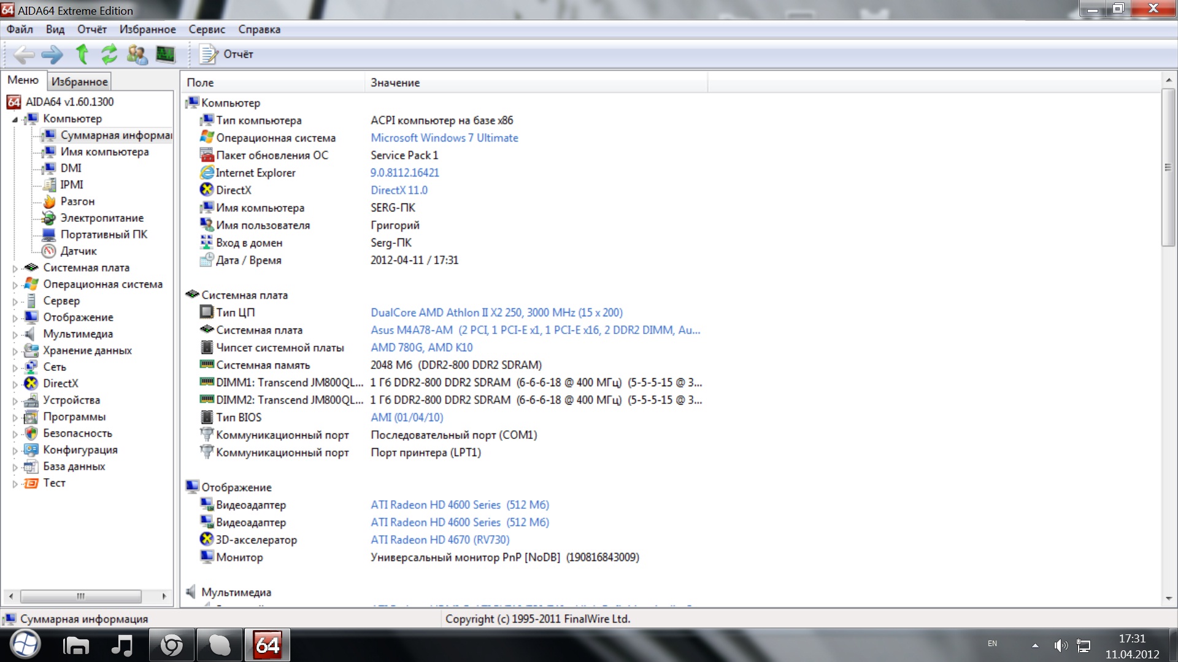Open the Отчёт menu

(x=92, y=29)
